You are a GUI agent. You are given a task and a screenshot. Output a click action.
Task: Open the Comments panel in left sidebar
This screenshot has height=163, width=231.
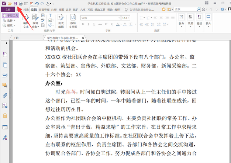click(x=5, y=85)
